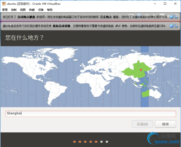
Task: Click the 后退(B) button
Action: point(142,124)
